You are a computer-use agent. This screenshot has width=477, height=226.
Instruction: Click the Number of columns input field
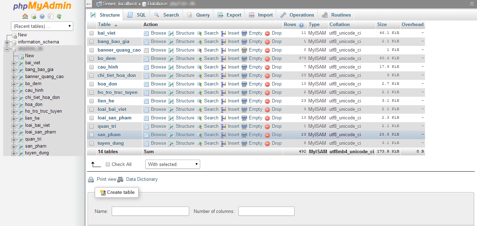click(x=266, y=211)
